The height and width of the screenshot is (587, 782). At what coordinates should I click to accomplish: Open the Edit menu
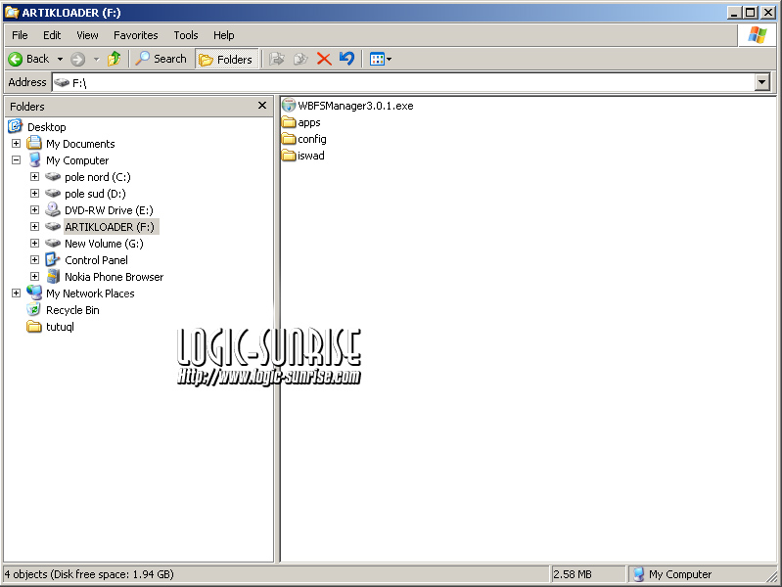tap(52, 35)
